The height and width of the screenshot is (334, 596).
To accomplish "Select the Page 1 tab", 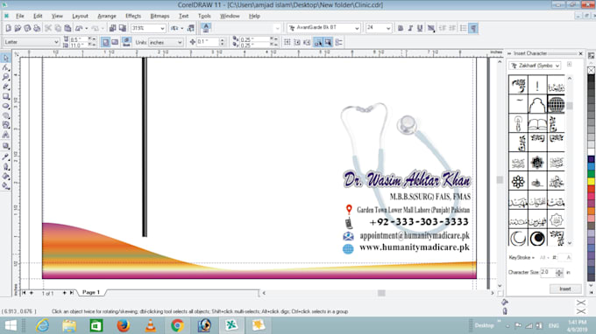I will [x=91, y=292].
